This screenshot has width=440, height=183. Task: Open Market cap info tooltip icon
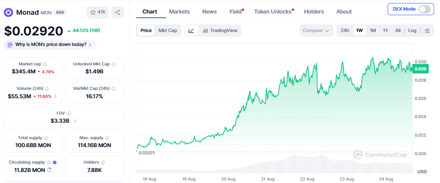coord(45,64)
